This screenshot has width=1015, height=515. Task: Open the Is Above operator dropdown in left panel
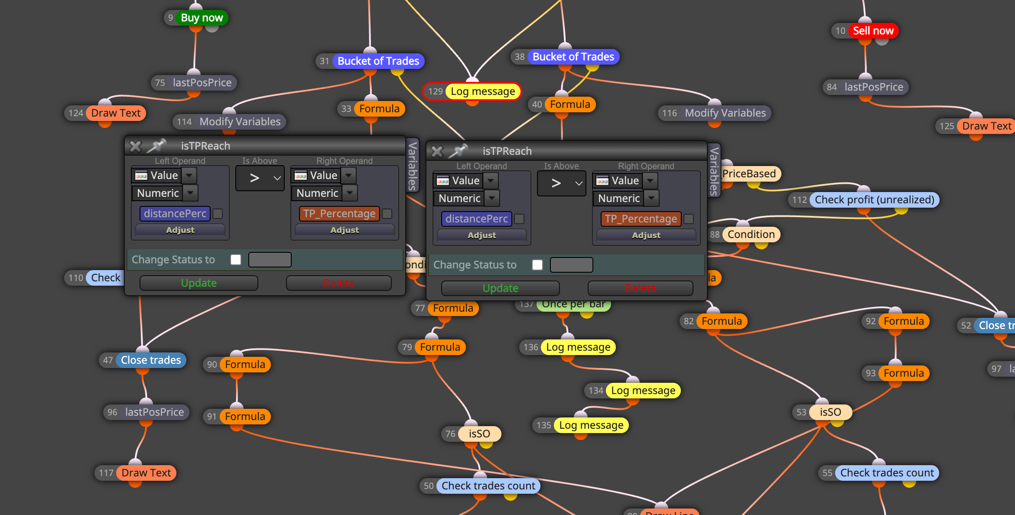(x=260, y=178)
